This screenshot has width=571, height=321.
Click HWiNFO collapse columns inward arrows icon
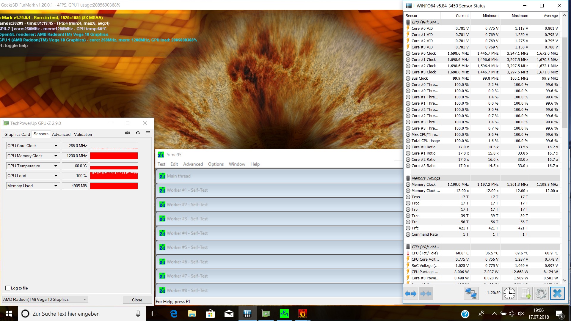[x=426, y=294]
